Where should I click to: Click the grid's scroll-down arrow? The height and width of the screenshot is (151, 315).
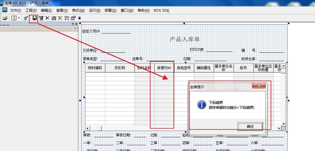click(x=283, y=124)
